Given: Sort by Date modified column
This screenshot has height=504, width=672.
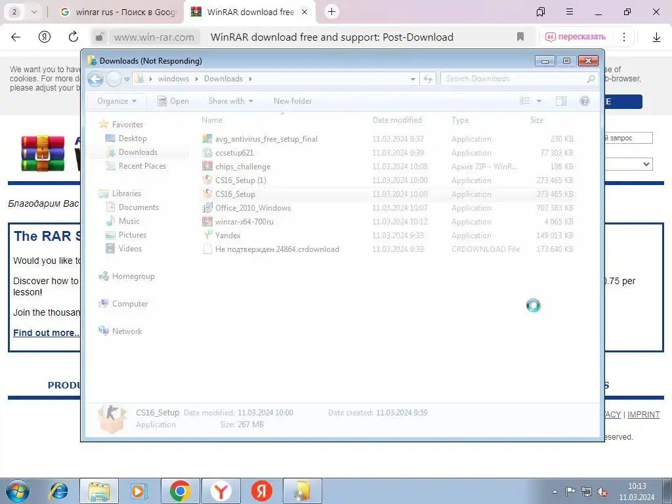Looking at the screenshot, I should (397, 120).
